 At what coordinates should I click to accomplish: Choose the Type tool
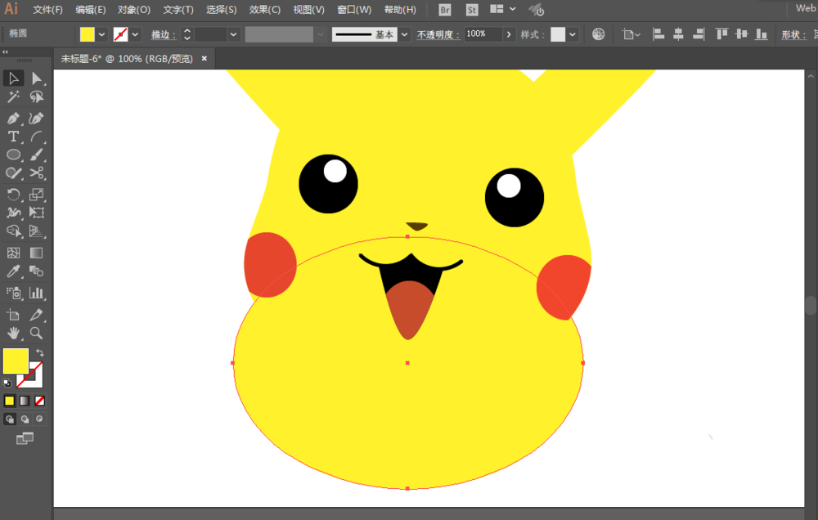point(13,137)
